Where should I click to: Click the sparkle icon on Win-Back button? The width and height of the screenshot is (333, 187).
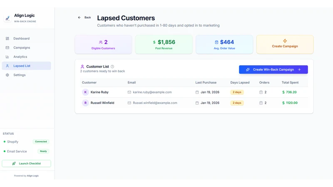point(248,69)
